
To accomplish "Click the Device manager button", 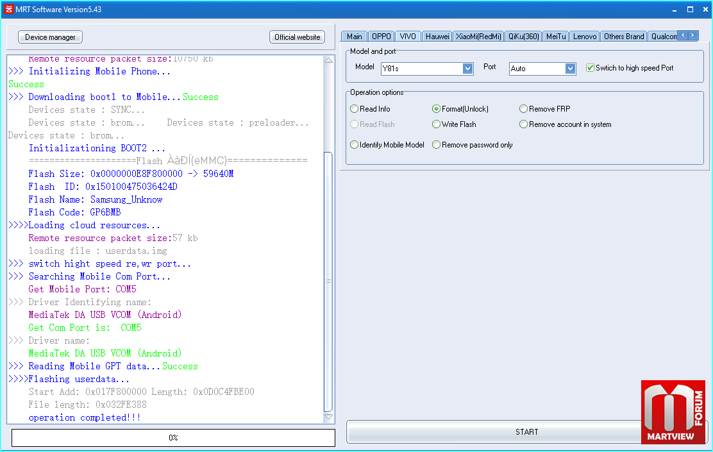I will 50,37.
